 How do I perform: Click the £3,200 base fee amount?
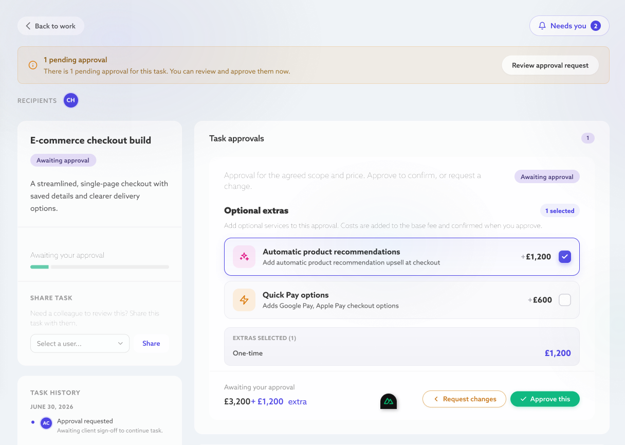coord(237,402)
